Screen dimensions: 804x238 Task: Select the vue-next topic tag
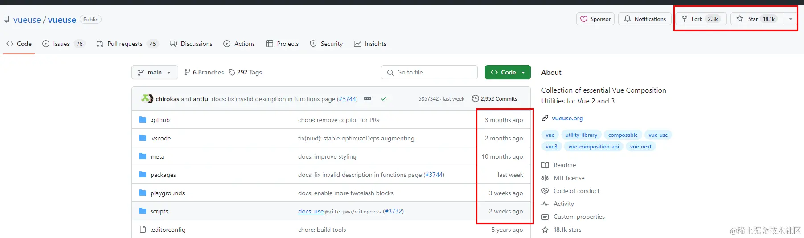(x=640, y=147)
